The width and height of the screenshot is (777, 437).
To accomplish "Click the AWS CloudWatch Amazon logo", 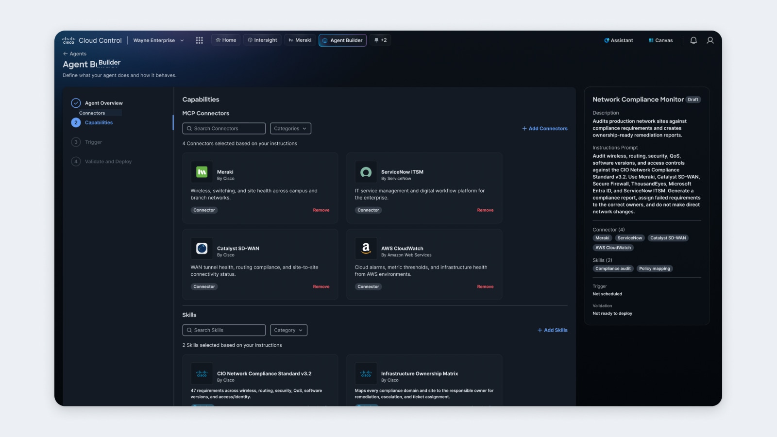I will (x=366, y=249).
